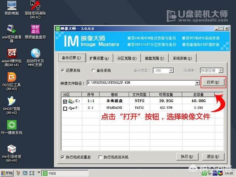The image size is (236, 177).
Task: Expand the 映像文件路径 dropdown arrow
Action: coord(197,83)
